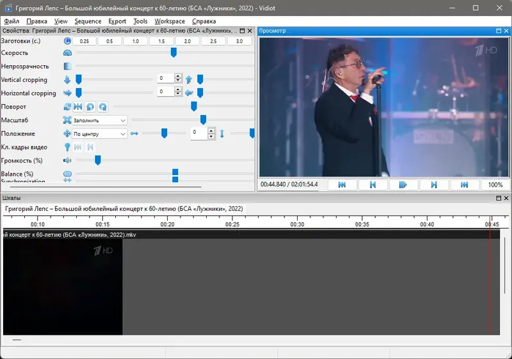Open the Масштаб Заполнить dropdown
This screenshot has height=359, width=512.
coord(100,120)
